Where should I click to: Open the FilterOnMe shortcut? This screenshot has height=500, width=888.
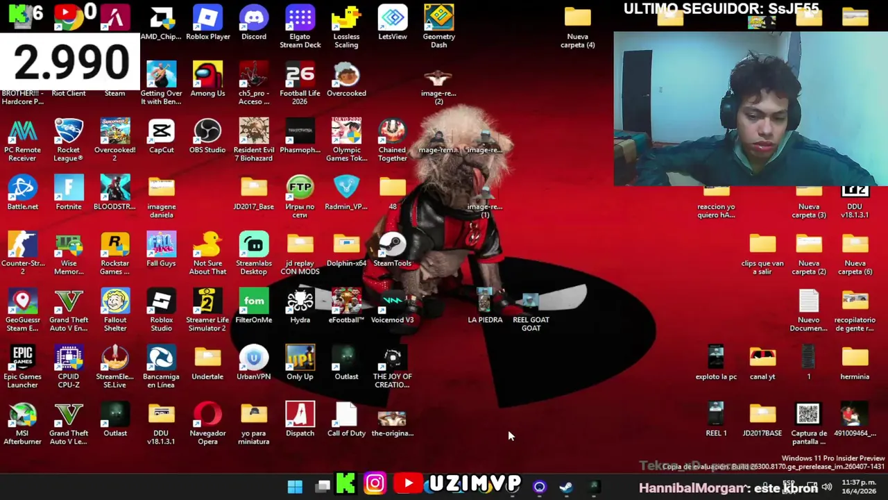coord(254,307)
